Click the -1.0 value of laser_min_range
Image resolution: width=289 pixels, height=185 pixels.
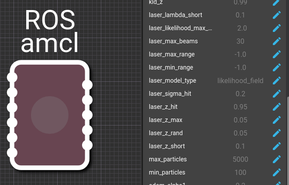241,67
